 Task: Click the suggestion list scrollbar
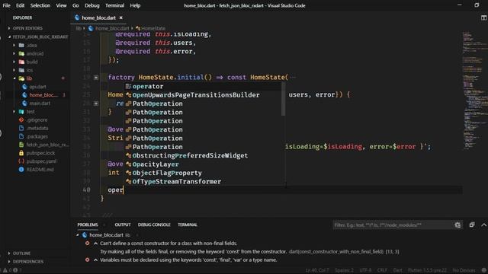point(283,99)
